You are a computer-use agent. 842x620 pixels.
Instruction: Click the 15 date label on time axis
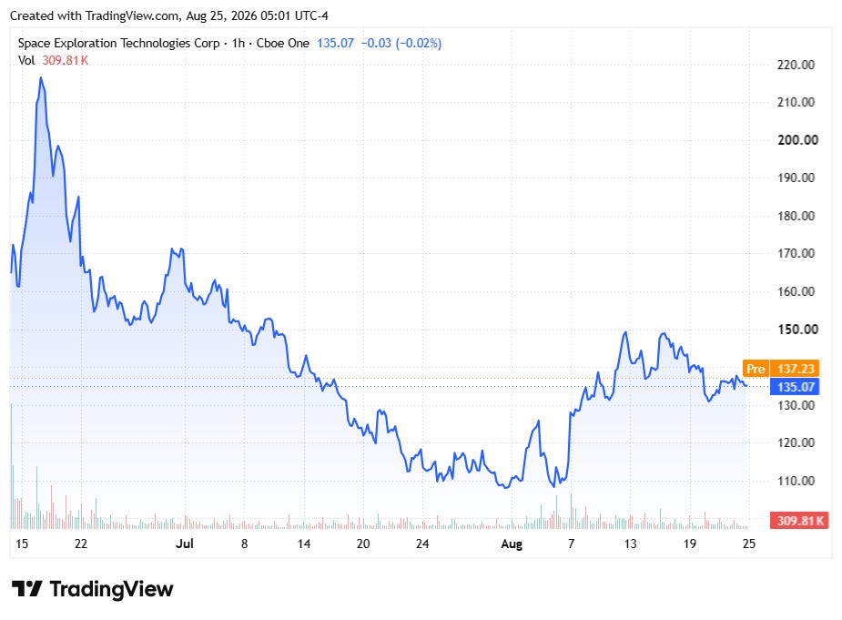(x=22, y=544)
